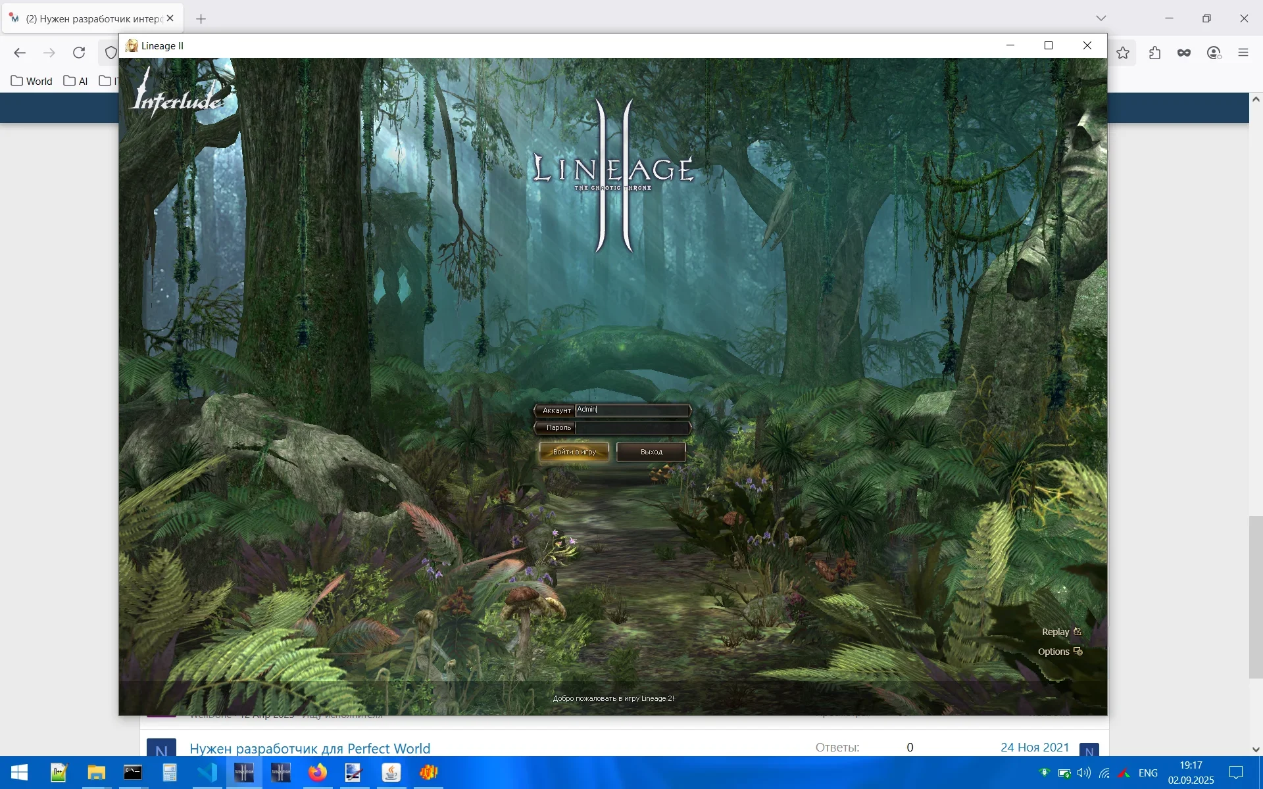This screenshot has width=1263, height=789.
Task: Open the browser hamburger menu
Action: [x=1243, y=53]
